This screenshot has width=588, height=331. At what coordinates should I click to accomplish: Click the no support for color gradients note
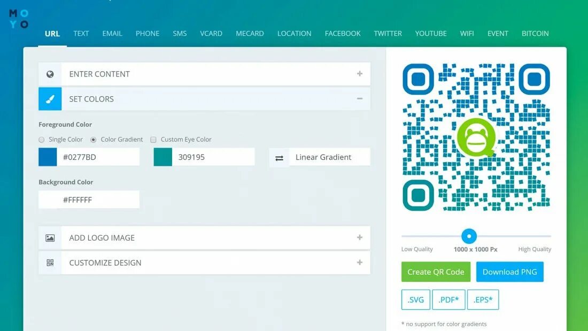point(444,324)
